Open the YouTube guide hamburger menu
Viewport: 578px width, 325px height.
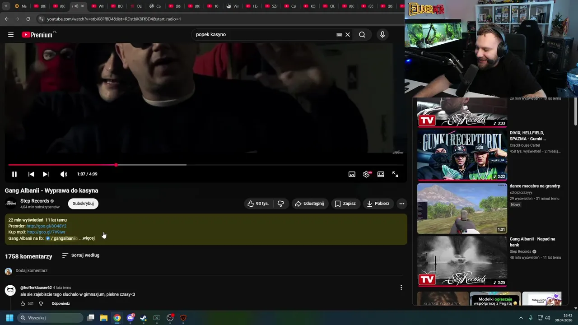coord(11,35)
